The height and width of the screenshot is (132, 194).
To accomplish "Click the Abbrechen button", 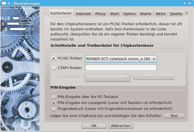I will (x=121, y=125).
